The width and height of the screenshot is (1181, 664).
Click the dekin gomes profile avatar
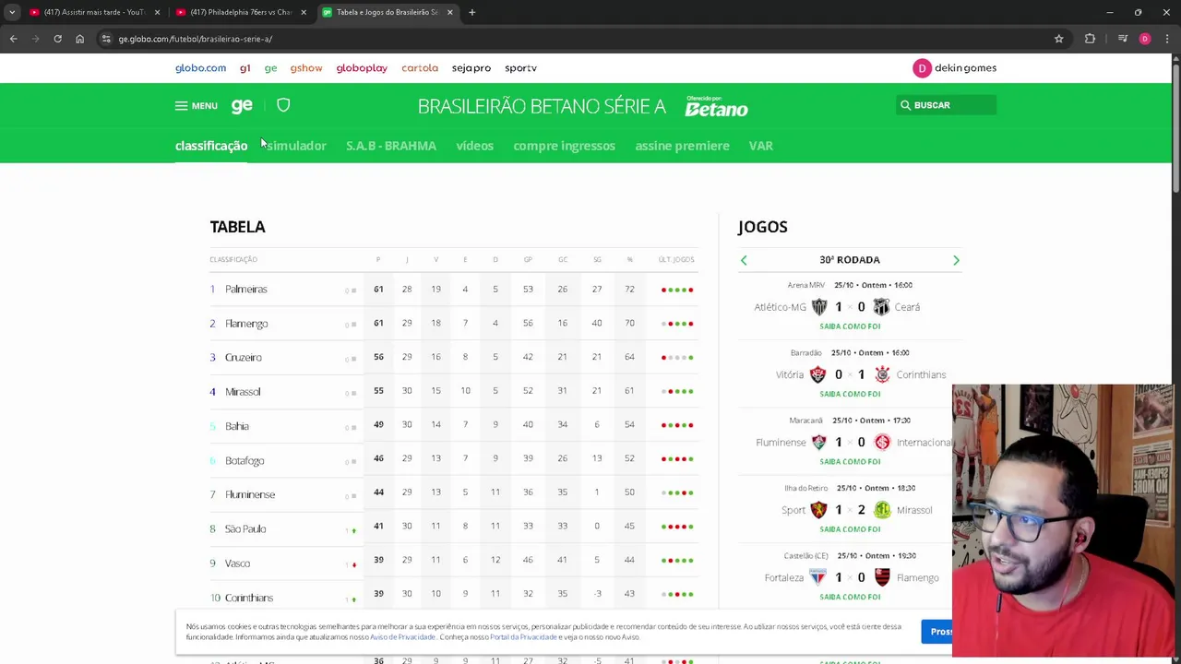(922, 68)
